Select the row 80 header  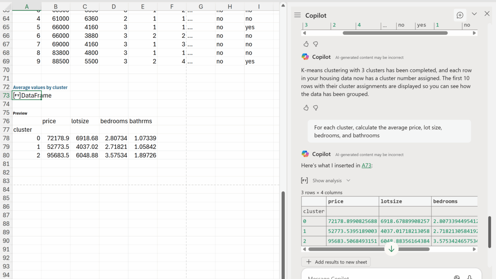point(6,155)
